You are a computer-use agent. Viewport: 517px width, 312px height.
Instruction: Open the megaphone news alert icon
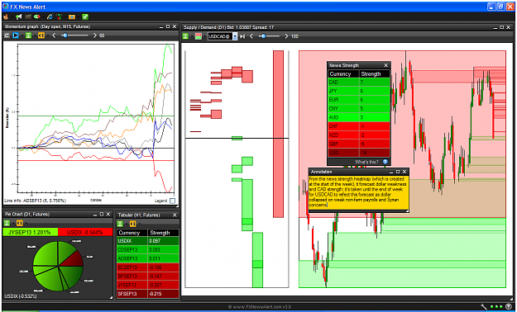[x=18, y=17]
